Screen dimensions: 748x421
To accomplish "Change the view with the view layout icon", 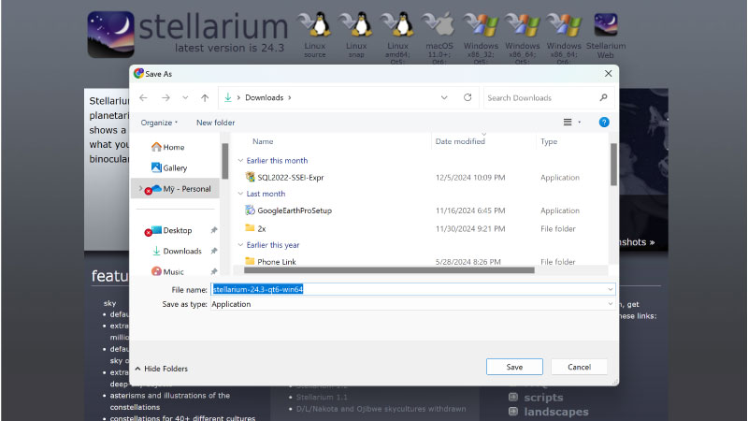I will (x=568, y=123).
